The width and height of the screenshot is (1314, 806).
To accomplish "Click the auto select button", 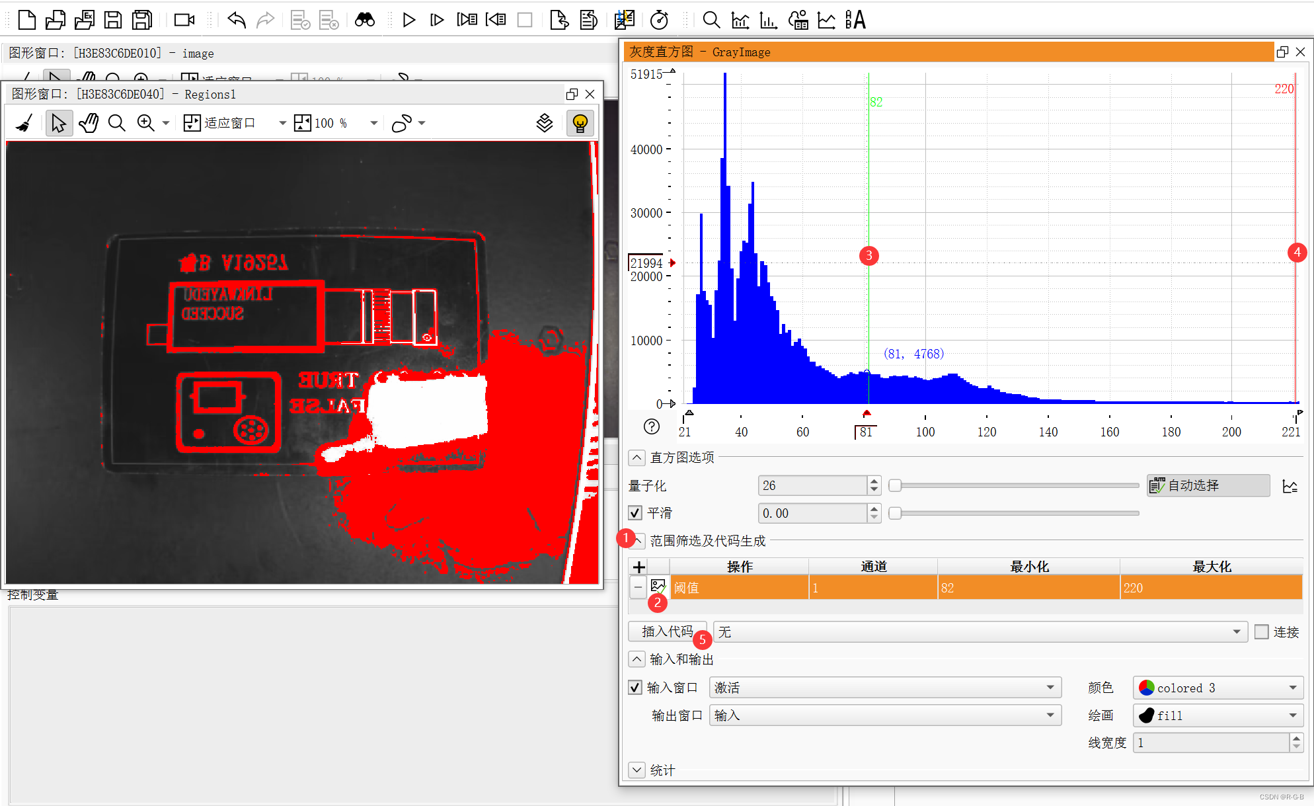I will pyautogui.click(x=1208, y=485).
